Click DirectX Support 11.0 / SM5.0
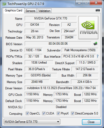The width and height of the screenshot is (104, 128). tap(87, 63)
